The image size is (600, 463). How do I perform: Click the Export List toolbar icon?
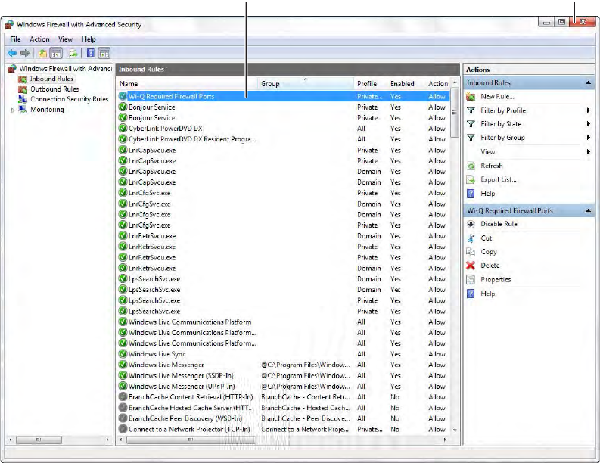pyautogui.click(x=73, y=53)
